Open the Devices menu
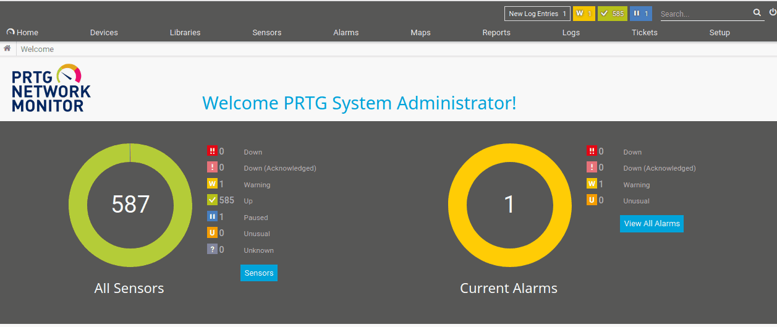Image resolution: width=777 pixels, height=327 pixels. (x=104, y=32)
